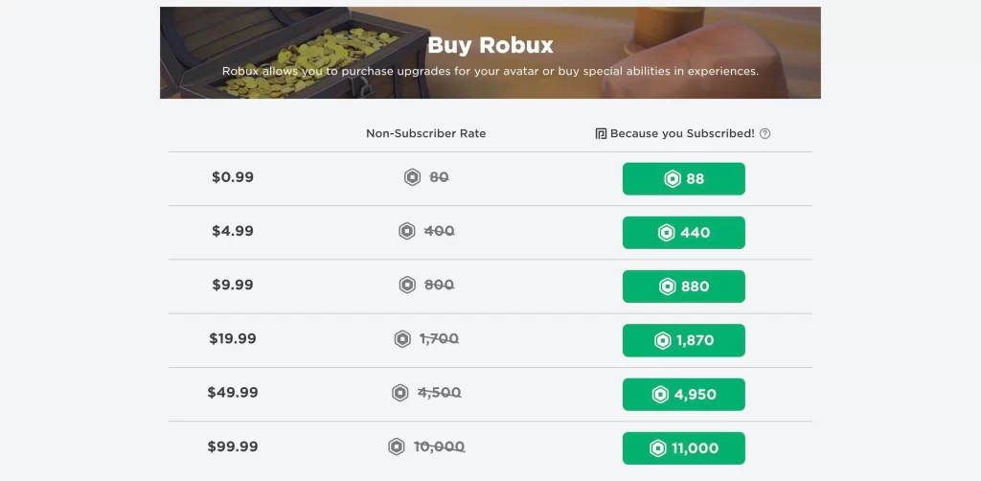Click the Buy Robux banner image

pos(490,53)
